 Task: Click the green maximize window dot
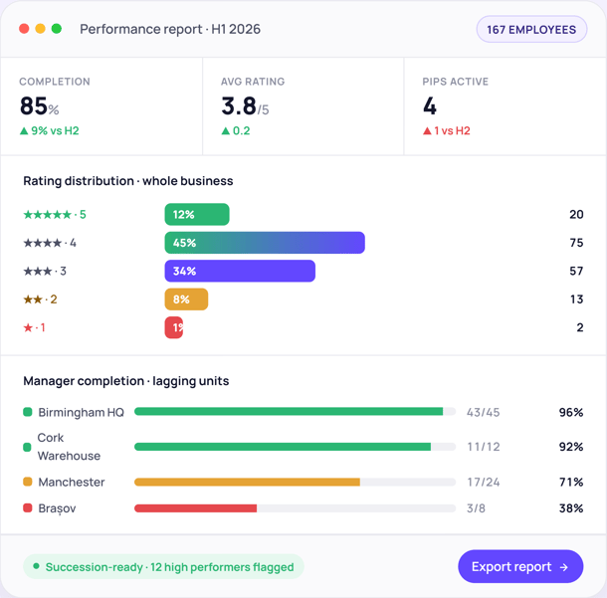57,29
